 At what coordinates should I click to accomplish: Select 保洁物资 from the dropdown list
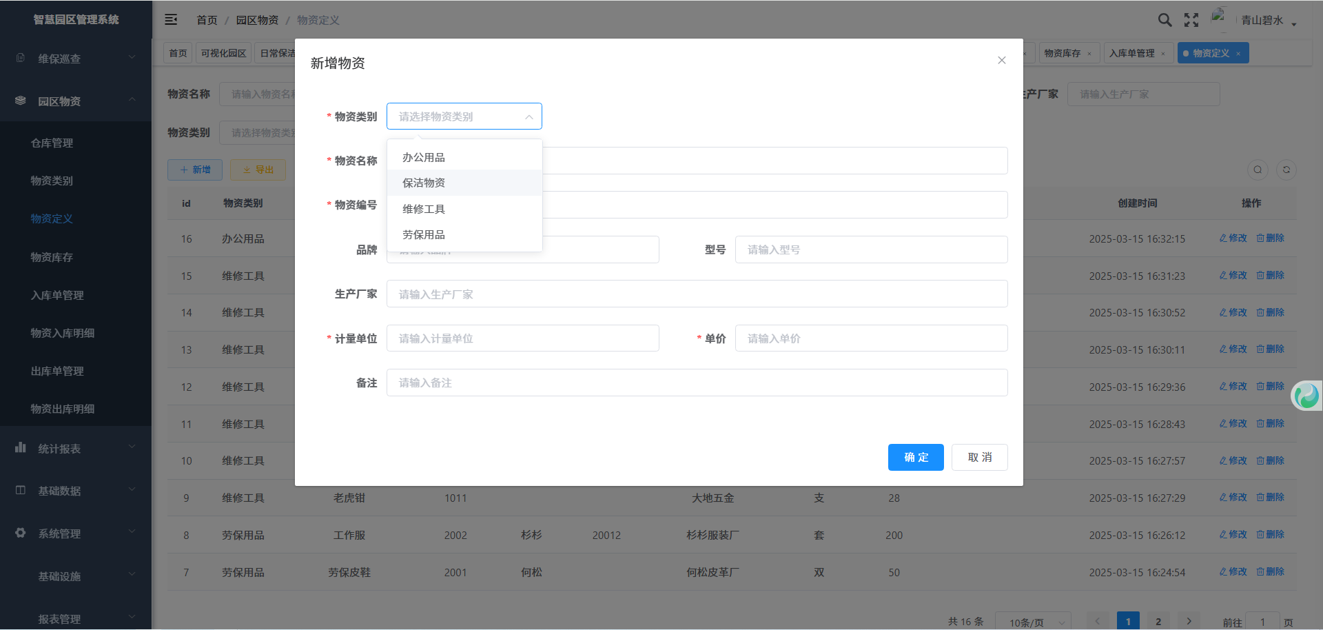click(x=424, y=183)
